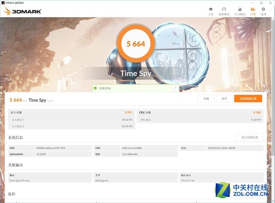Go to the 主页 home icon

click(x=211, y=9)
